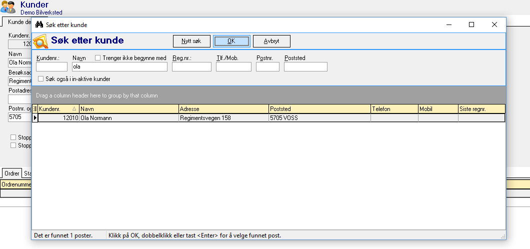Image resolution: width=530 pixels, height=249 pixels.
Task: Minimize the Søk etter kunde dialog
Action: click(449, 24)
